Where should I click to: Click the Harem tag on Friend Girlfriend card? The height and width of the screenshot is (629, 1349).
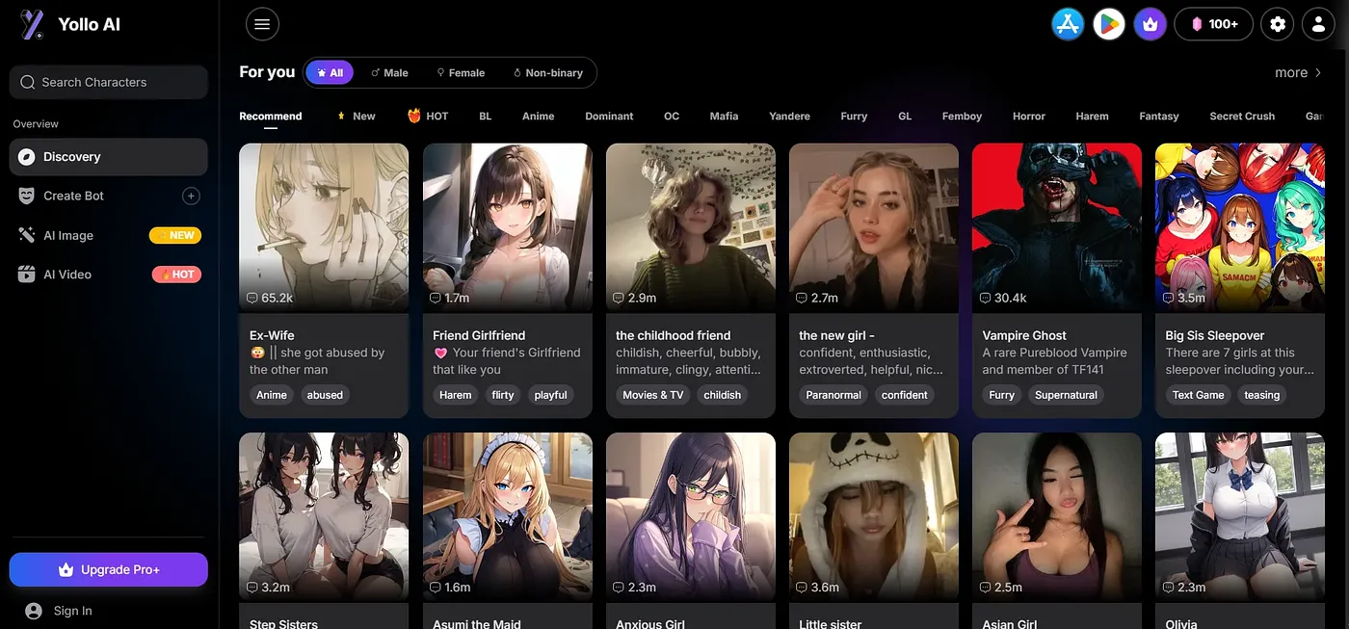click(x=456, y=395)
